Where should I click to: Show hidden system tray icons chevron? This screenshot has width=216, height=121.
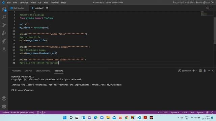tap(178, 118)
